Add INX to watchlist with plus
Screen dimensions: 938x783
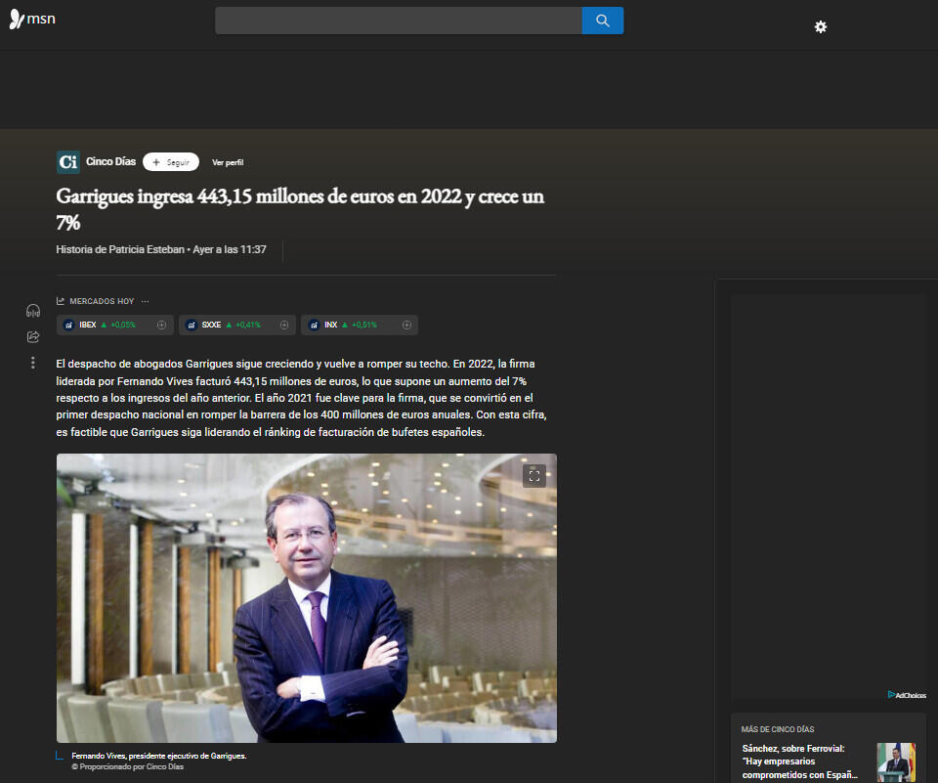(x=405, y=325)
